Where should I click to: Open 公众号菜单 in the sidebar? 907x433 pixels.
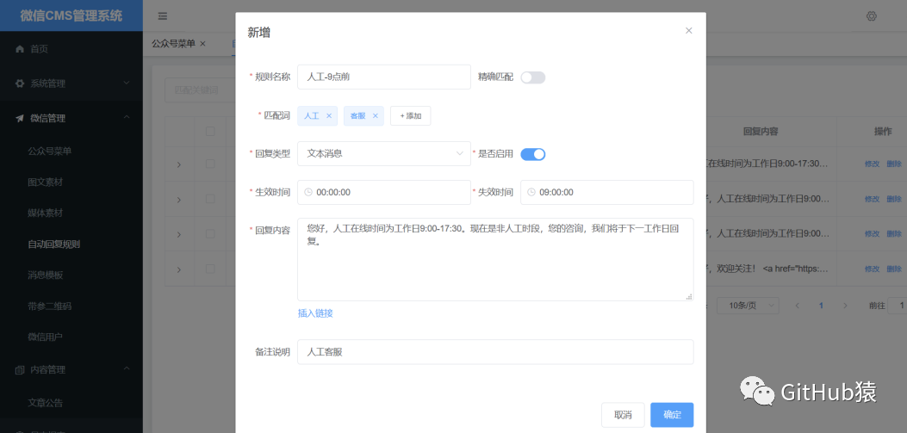50,151
